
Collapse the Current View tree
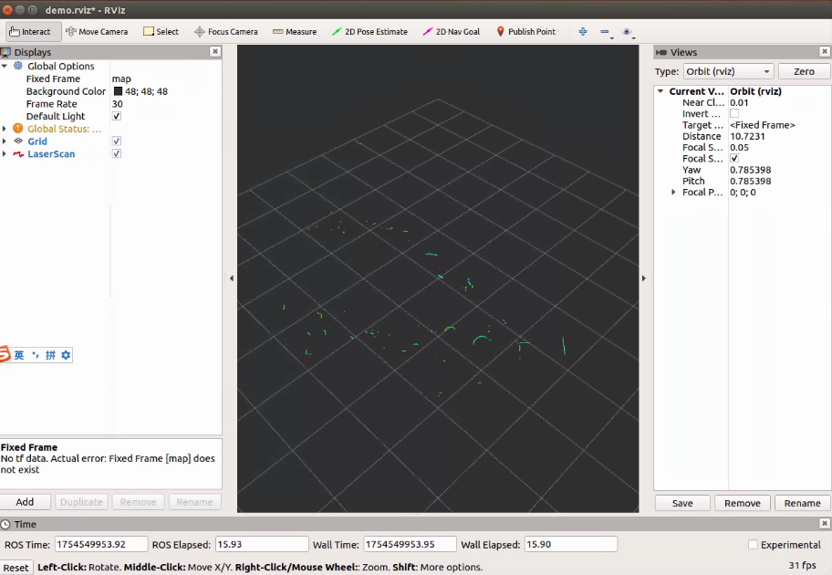click(660, 91)
